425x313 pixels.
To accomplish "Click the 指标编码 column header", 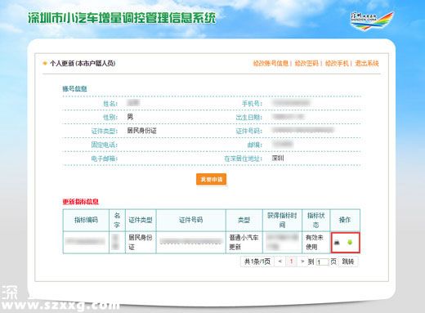I will click(x=86, y=220).
